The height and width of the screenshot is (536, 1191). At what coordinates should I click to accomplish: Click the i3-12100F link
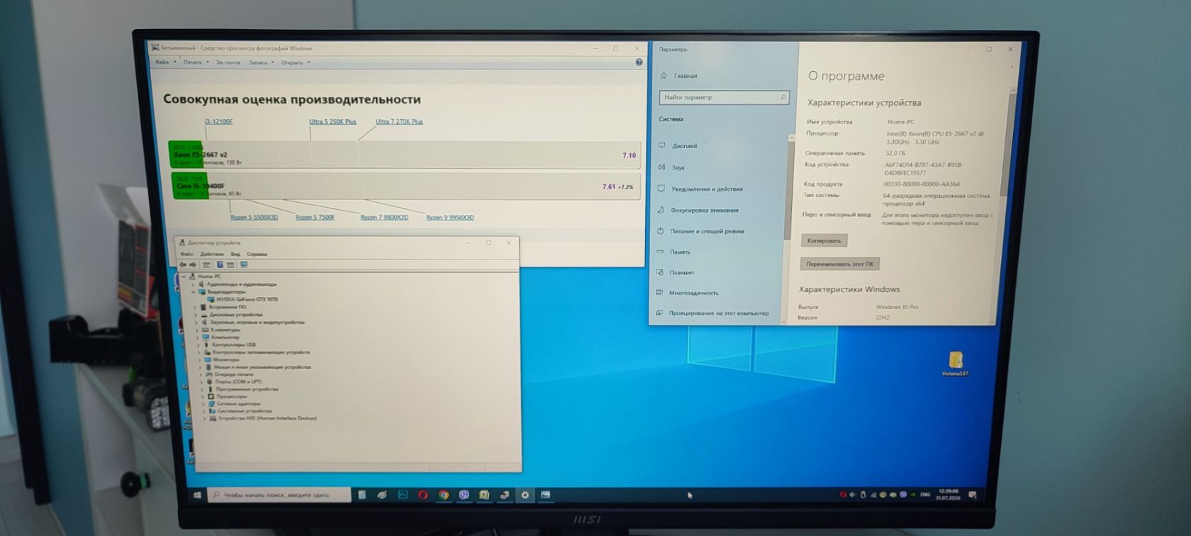219,122
